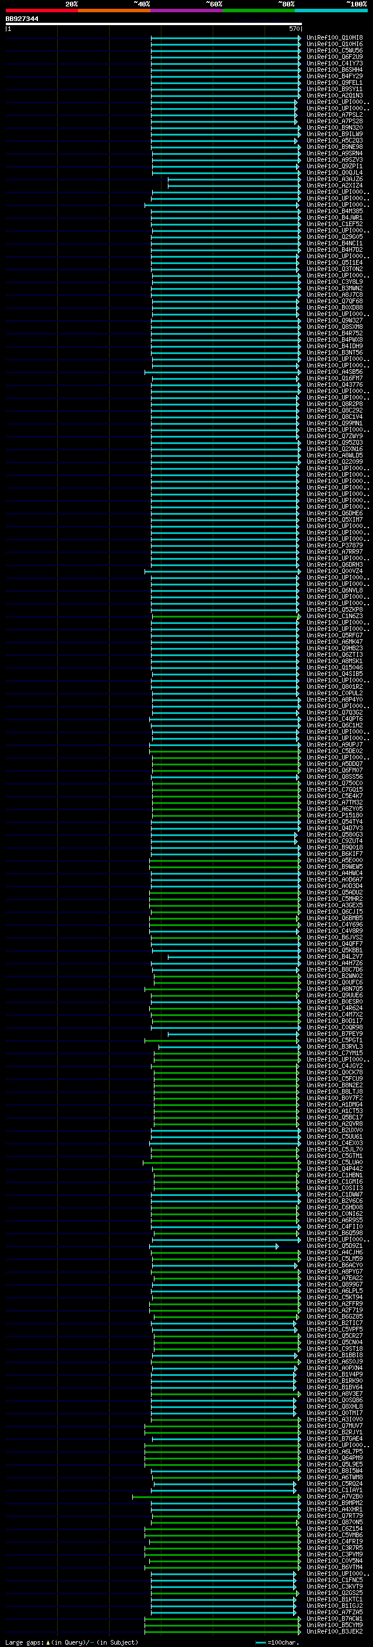Select hit UniRef100_Q5I1E4

coord(335,262)
